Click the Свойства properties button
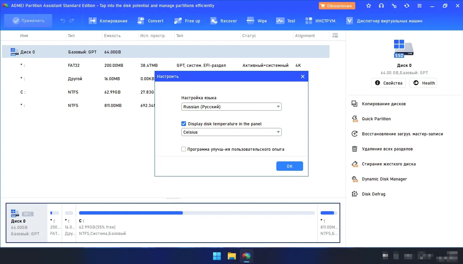463x264 pixels. (389, 83)
